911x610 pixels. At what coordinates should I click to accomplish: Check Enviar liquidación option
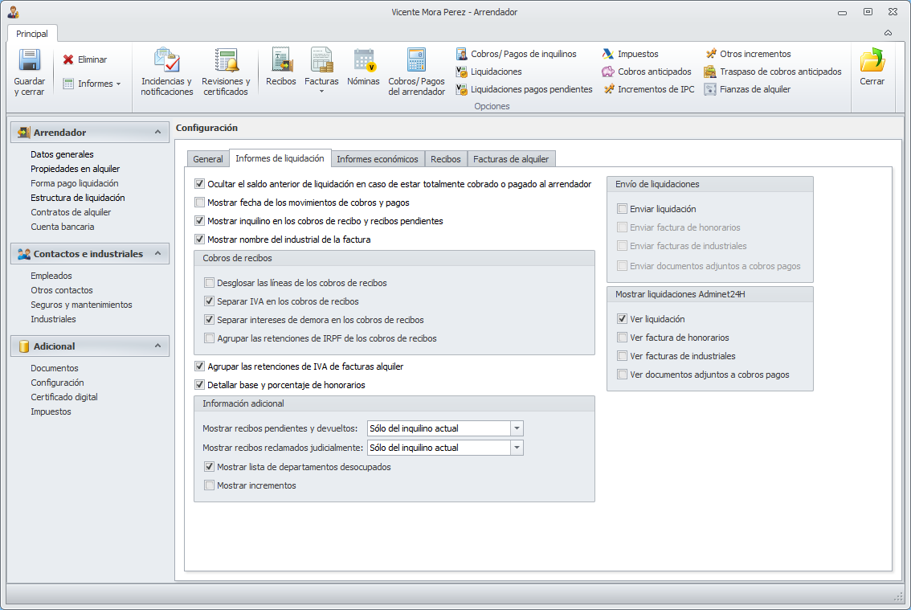(x=623, y=209)
